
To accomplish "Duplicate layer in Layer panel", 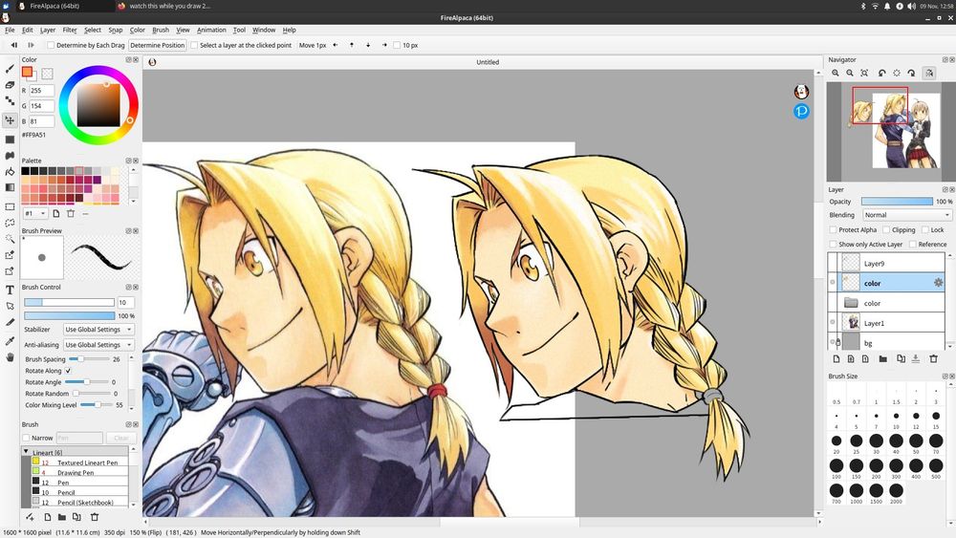I will (x=901, y=359).
